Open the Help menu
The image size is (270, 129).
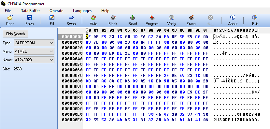105,11
